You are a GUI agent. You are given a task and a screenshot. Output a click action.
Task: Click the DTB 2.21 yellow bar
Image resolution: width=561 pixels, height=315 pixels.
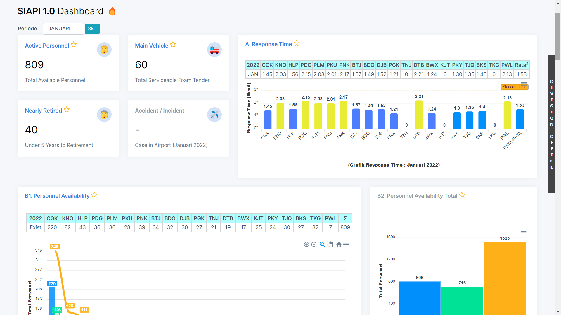[419, 115]
